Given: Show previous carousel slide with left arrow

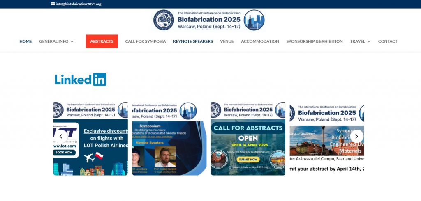Looking at the screenshot, I should coord(61,136).
